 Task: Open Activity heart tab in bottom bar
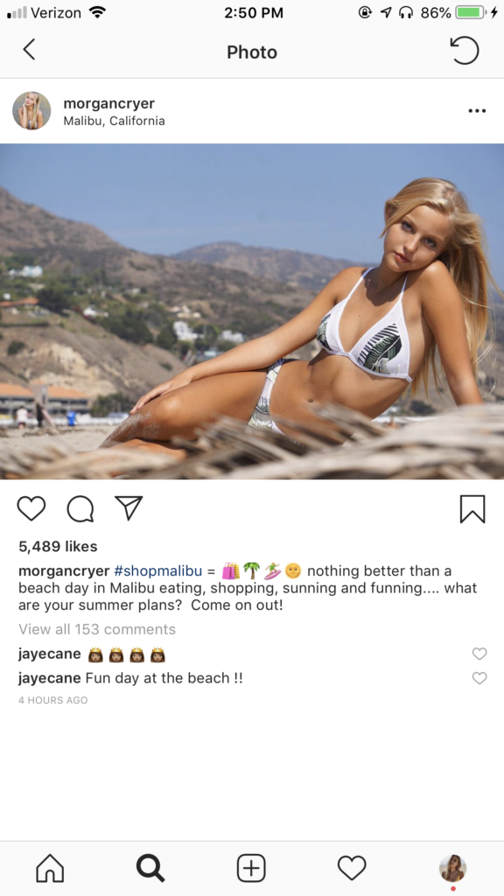[x=352, y=868]
